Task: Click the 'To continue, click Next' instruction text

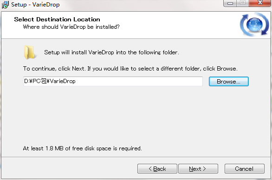Action: 130,69
